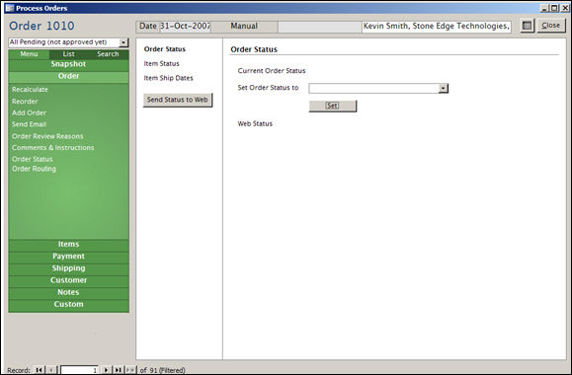Click the Order 1010 title
Image resolution: width=572 pixels, height=375 pixels.
pos(41,26)
